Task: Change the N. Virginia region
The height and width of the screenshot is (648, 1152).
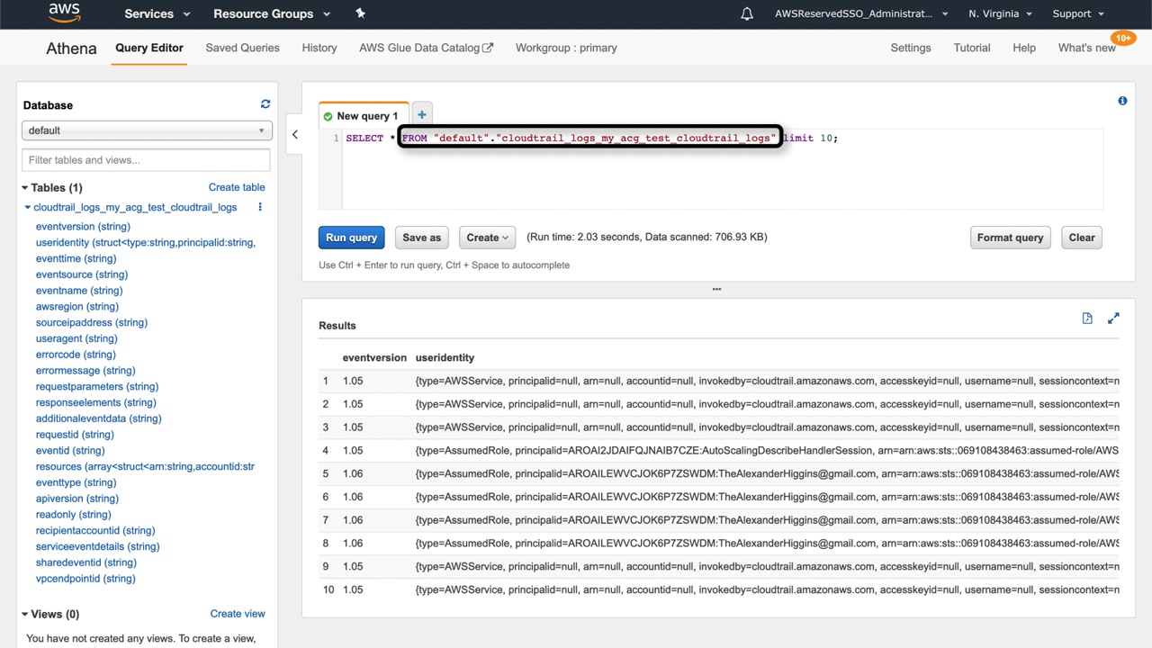Action: click(x=1000, y=13)
